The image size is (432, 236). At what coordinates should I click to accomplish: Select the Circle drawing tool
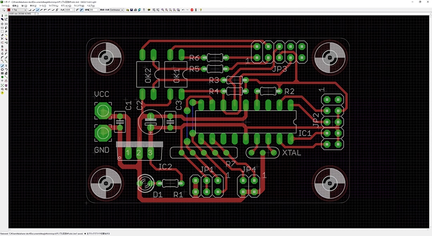2,69
